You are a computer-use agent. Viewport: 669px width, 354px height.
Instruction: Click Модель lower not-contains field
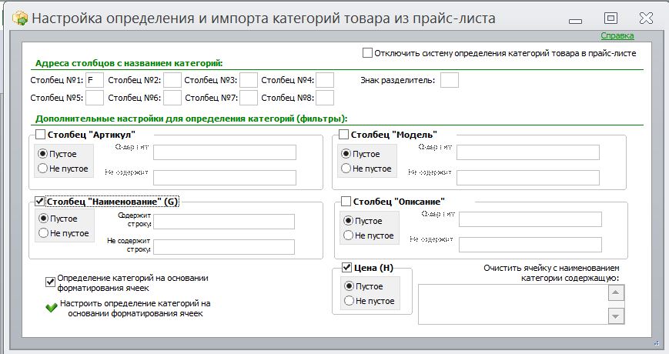pos(528,178)
